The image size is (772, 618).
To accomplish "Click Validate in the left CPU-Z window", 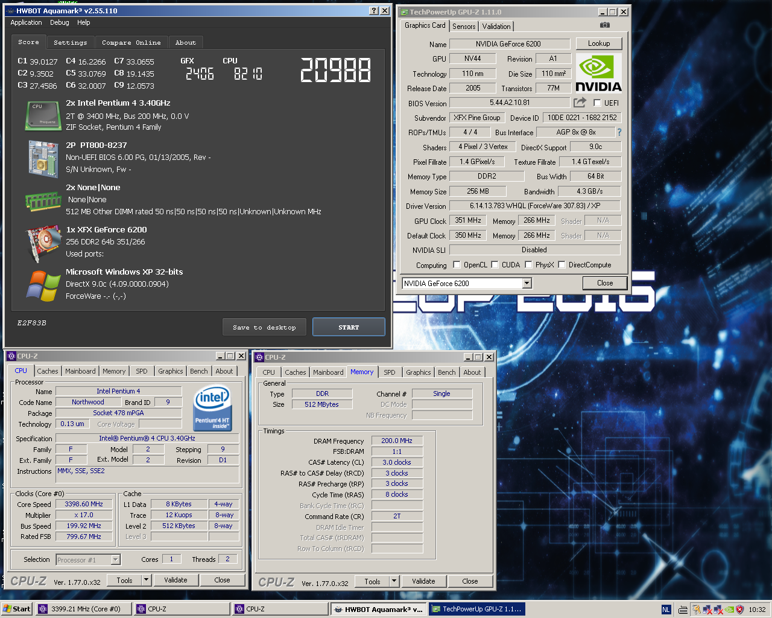I will pyautogui.click(x=176, y=580).
